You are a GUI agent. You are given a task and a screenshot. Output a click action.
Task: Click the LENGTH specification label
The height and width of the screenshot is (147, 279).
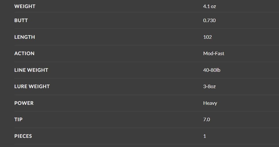(24, 37)
